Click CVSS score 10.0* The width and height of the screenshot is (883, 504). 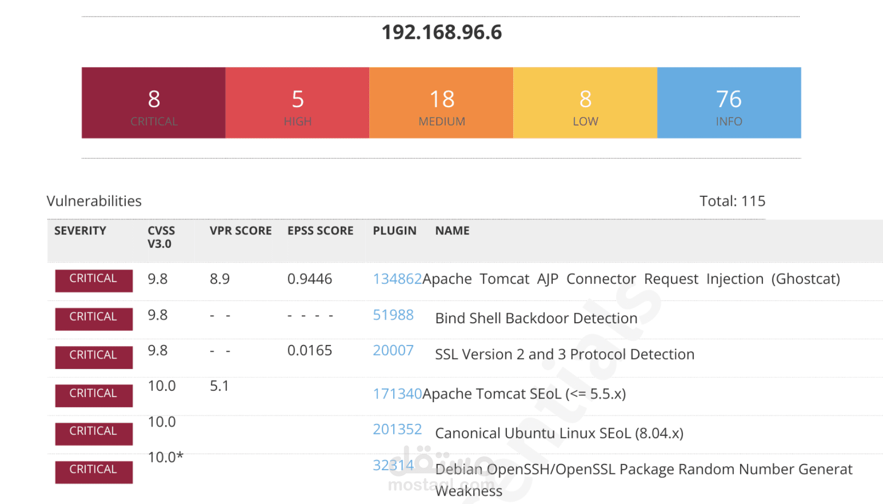[x=166, y=457]
